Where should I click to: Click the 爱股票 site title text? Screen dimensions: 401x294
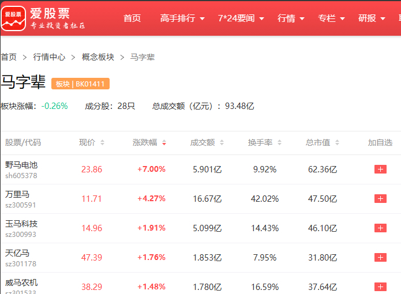50,13
